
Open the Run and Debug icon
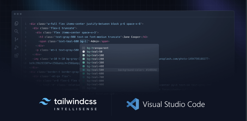click(x=16, y=47)
